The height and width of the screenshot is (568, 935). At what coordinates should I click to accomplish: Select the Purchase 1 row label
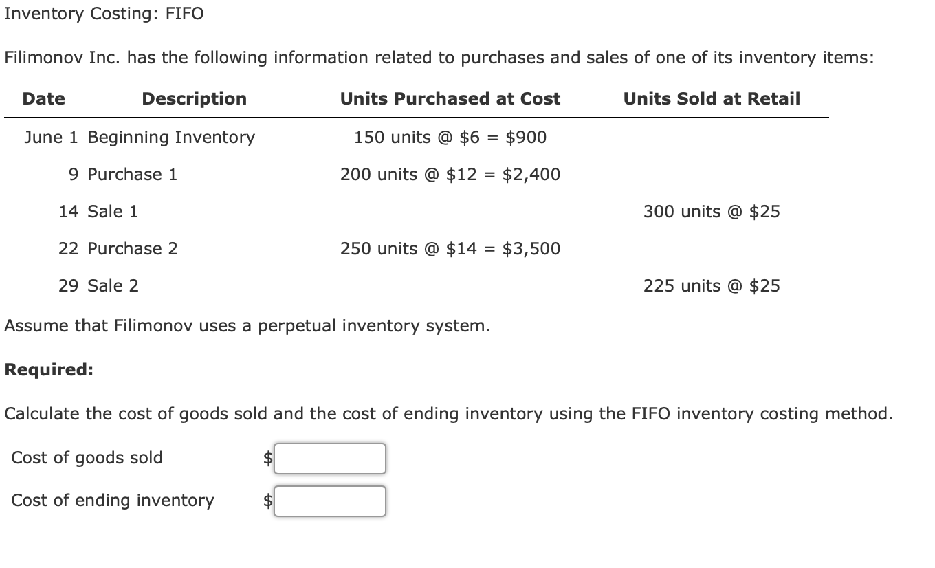(x=122, y=175)
